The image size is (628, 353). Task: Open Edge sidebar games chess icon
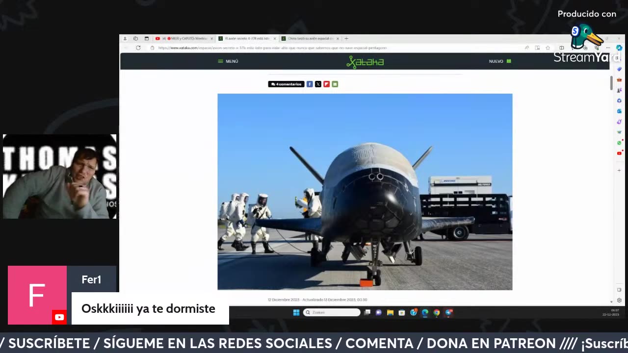pos(619,90)
